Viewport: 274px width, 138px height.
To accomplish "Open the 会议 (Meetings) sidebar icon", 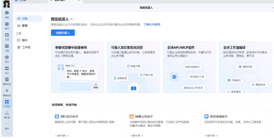I will (x=7, y=68).
